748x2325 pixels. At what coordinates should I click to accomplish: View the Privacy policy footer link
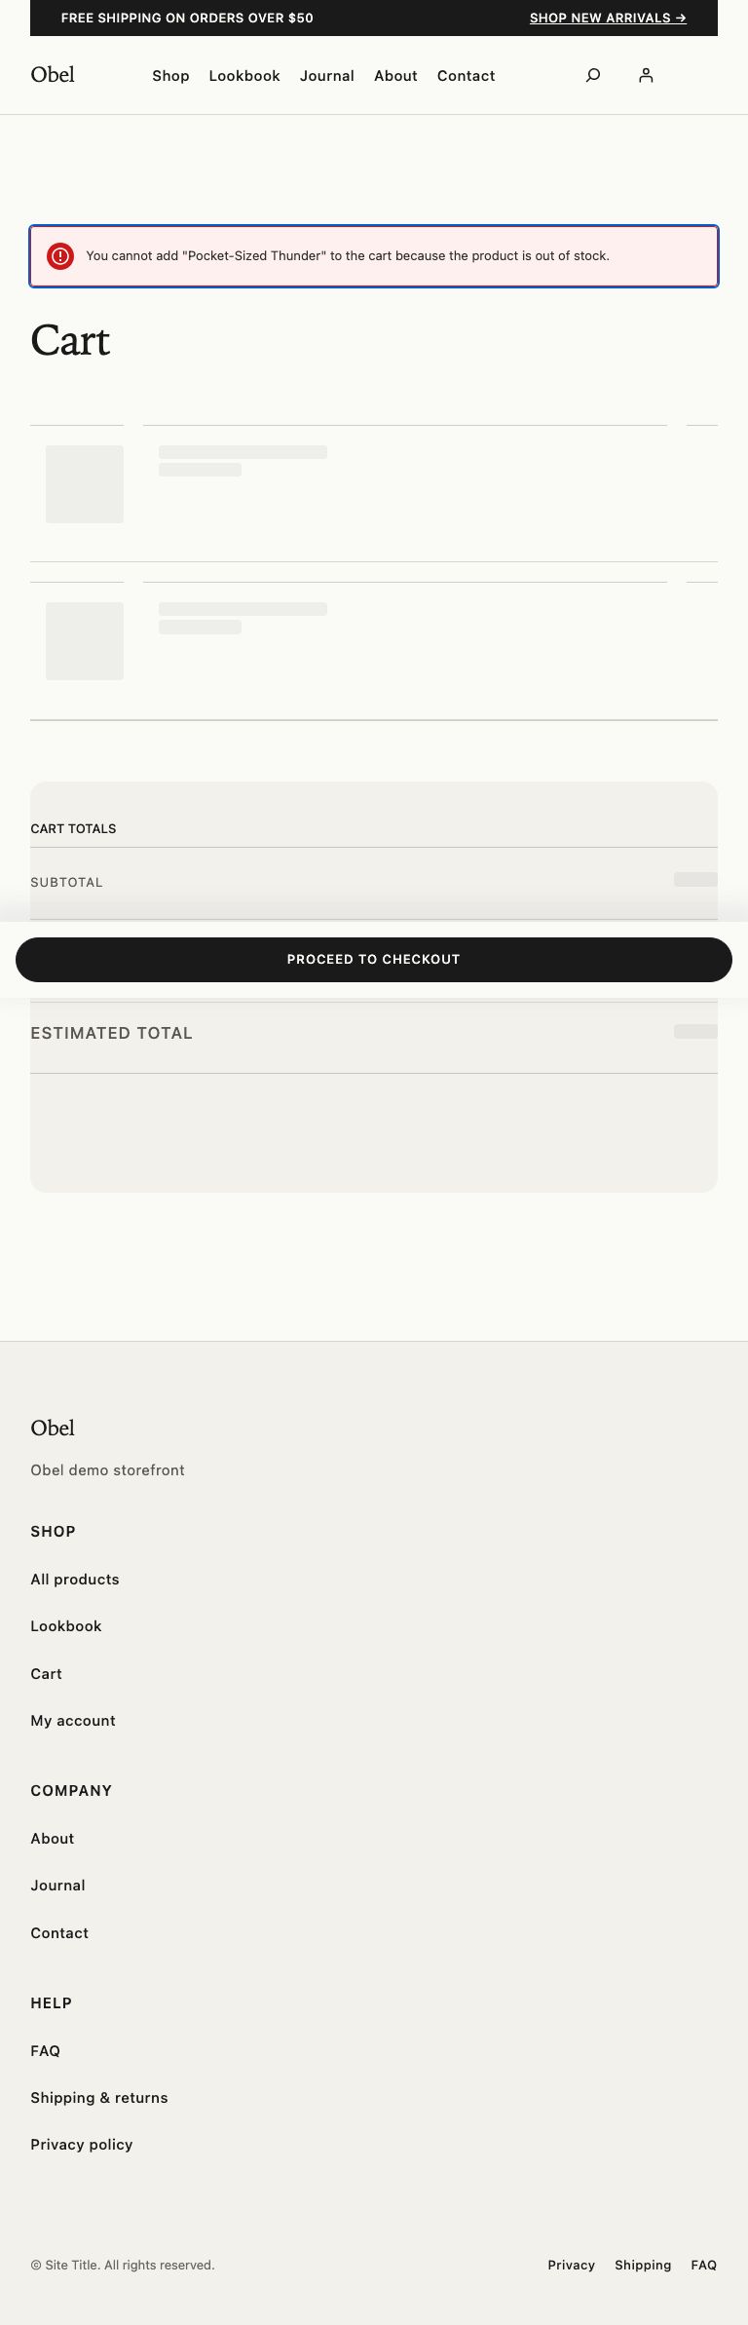coord(82,2145)
